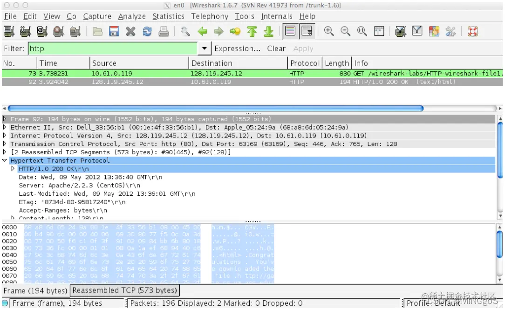Open the File menu
The image size is (505, 310).
pyautogui.click(x=10, y=16)
